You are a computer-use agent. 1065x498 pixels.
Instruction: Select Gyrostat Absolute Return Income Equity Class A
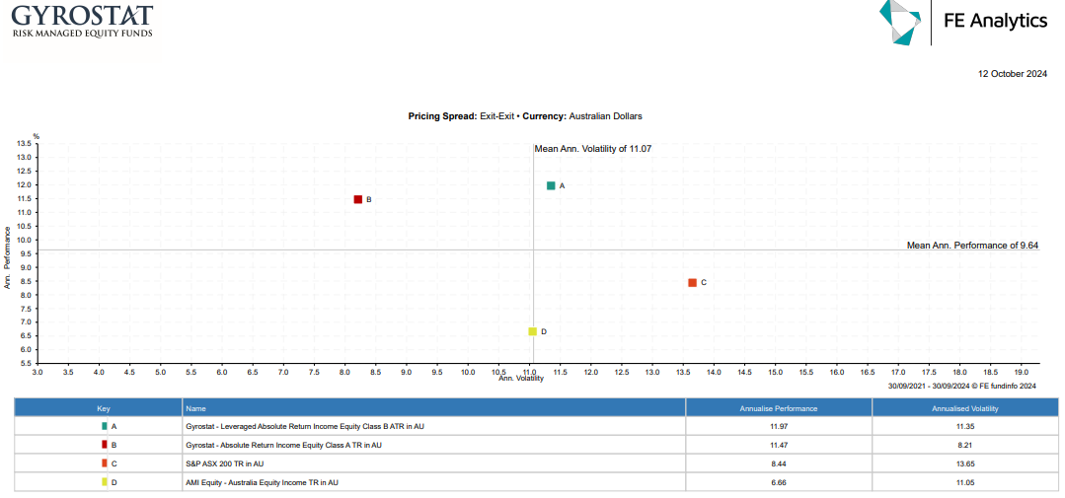coord(283,445)
